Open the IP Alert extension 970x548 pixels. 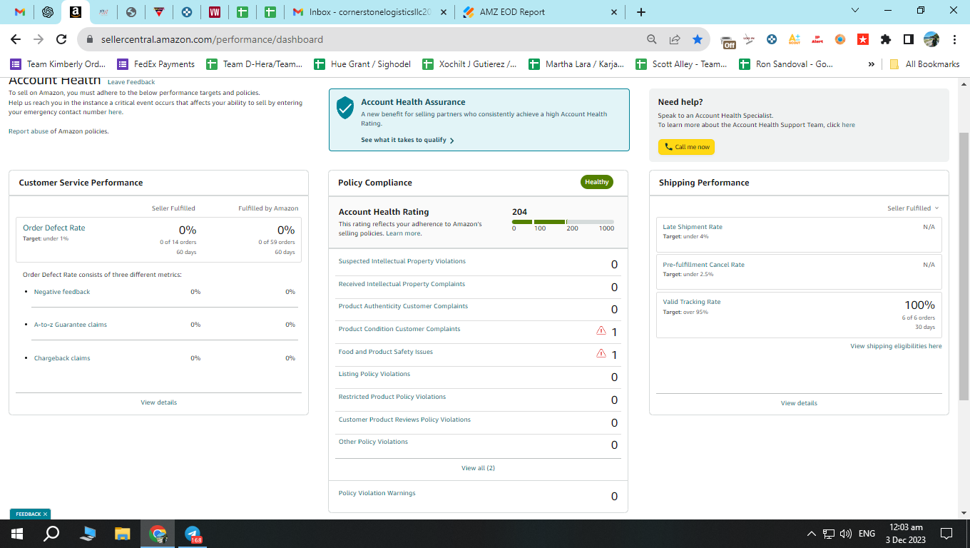pyautogui.click(x=817, y=39)
